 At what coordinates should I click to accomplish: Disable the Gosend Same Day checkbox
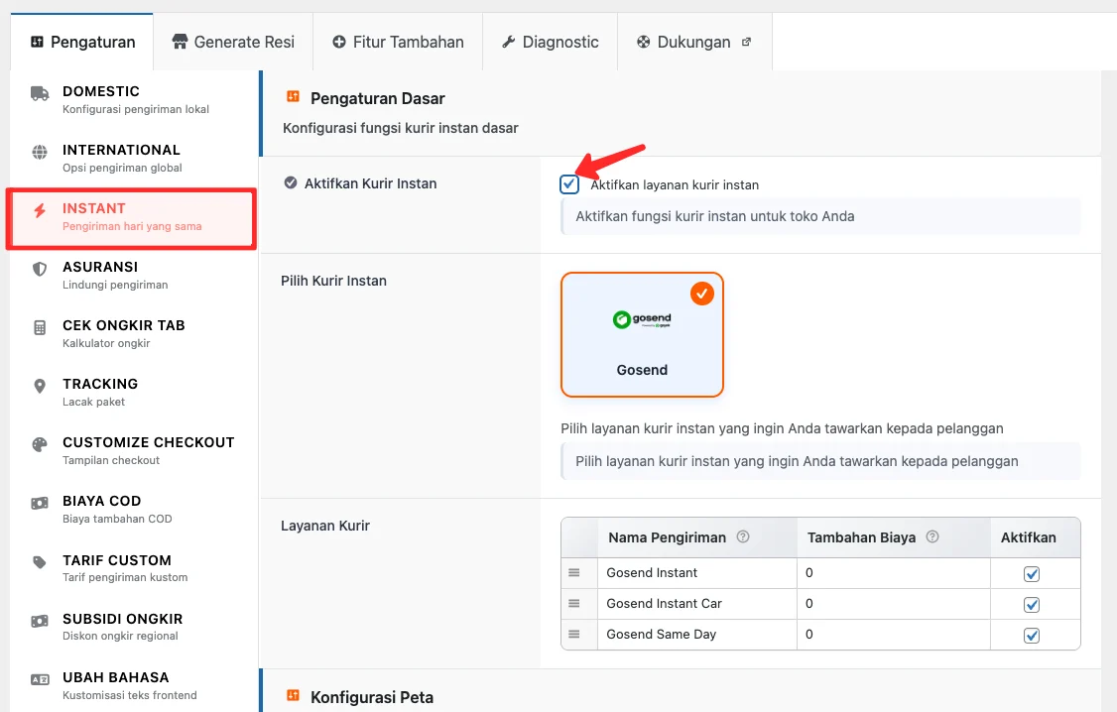[1033, 635]
